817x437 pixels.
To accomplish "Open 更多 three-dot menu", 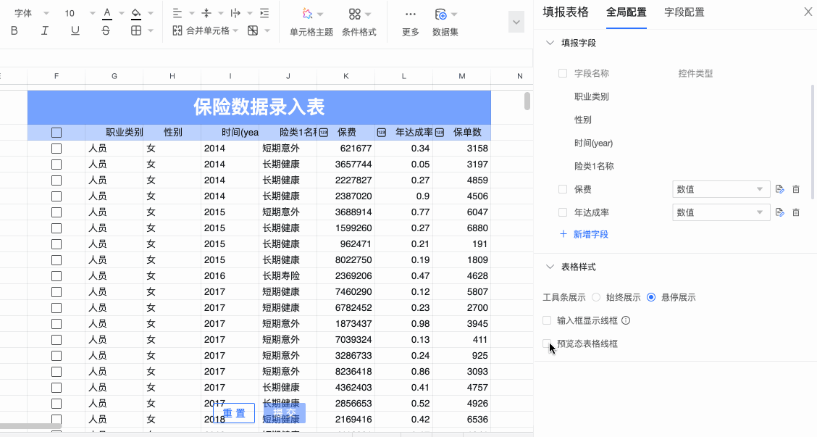I will 411,14.
